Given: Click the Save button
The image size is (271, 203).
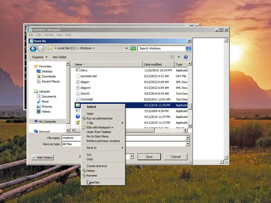Looking at the screenshot, I should [x=149, y=157].
